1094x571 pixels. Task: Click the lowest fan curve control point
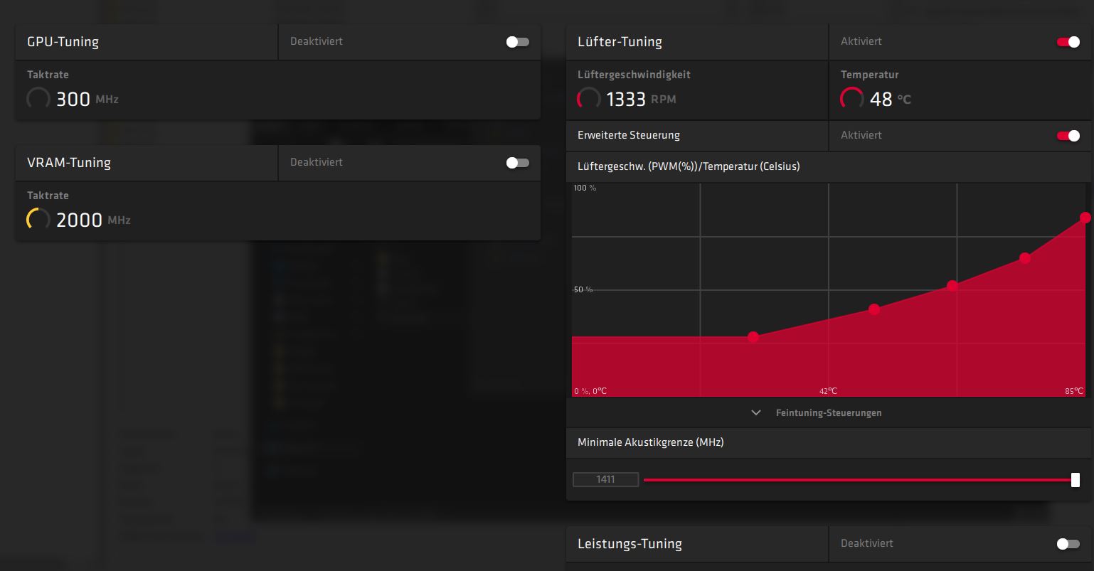tap(753, 337)
